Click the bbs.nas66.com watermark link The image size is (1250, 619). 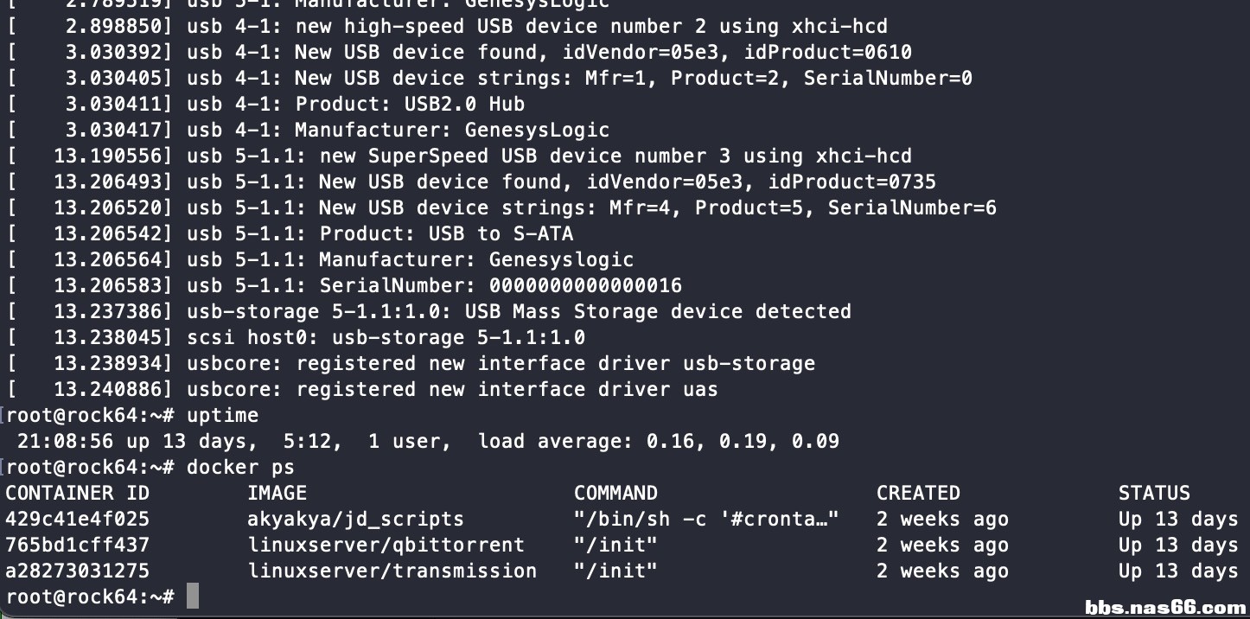(x=1164, y=607)
